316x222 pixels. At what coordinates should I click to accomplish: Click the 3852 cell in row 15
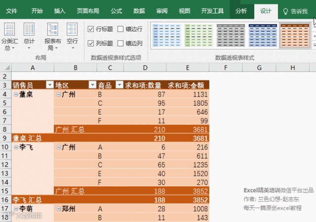(x=188, y=191)
